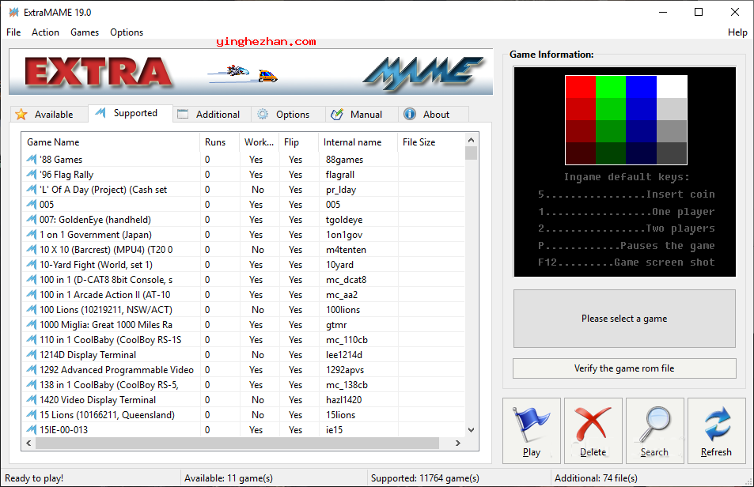Image resolution: width=754 pixels, height=487 pixels.
Task: Click the star icon on Available tab
Action: pyautogui.click(x=21, y=115)
